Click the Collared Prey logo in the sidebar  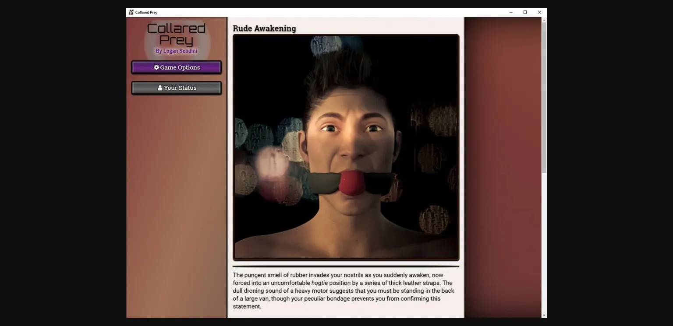(x=177, y=35)
